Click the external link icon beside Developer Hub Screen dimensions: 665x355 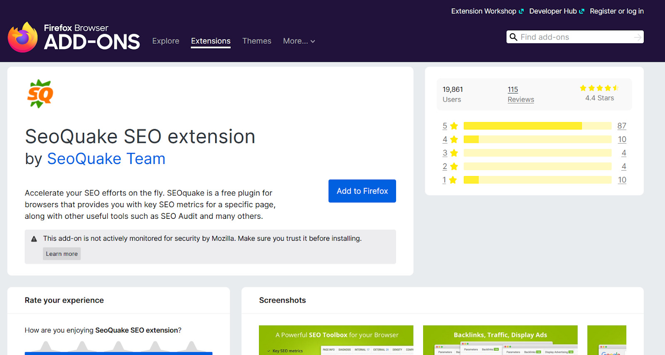(582, 11)
